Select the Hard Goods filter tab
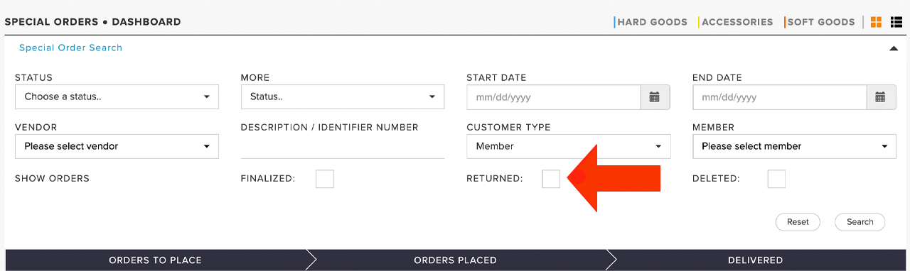 point(652,22)
